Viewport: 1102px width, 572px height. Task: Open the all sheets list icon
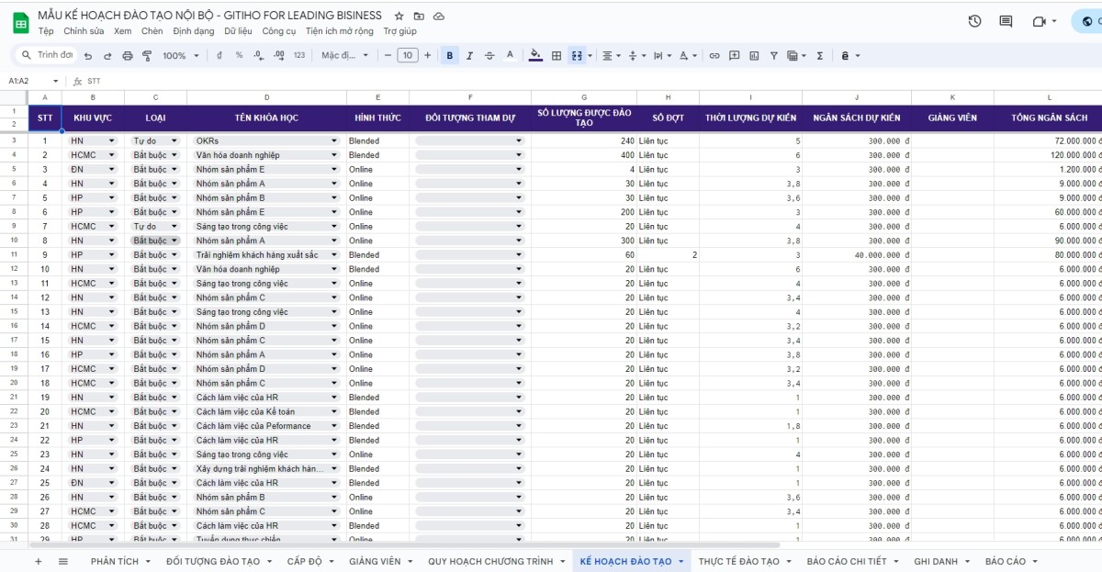(x=63, y=561)
